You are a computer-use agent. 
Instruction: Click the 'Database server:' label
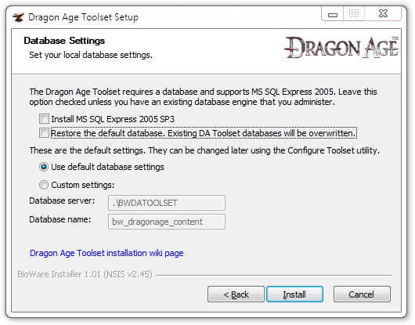click(62, 200)
